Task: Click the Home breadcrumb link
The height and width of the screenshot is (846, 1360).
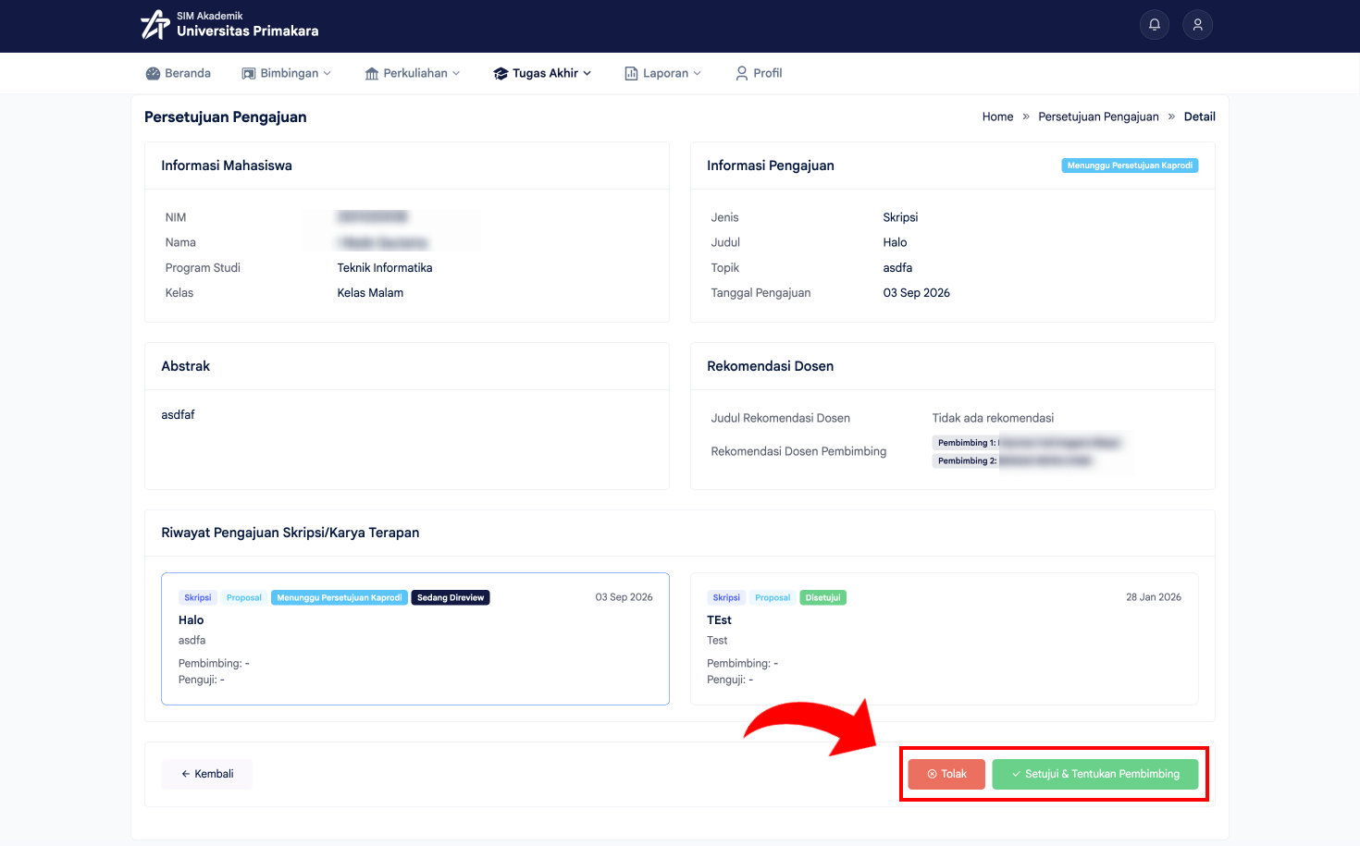Action: point(997,116)
